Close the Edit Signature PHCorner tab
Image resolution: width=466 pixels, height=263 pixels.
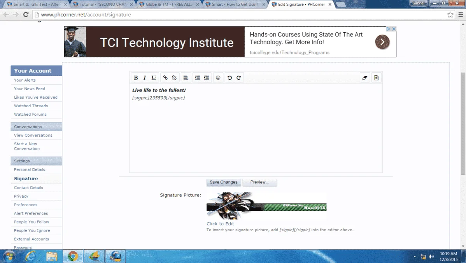pyautogui.click(x=330, y=4)
